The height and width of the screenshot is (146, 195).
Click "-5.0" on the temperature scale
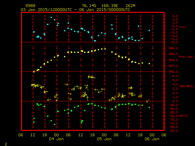coord(174,42)
